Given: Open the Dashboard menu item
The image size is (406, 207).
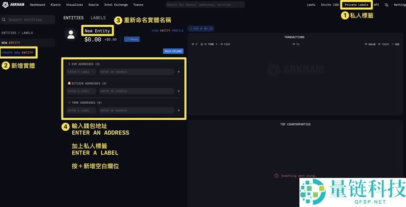Looking at the screenshot, I should coord(37,5).
